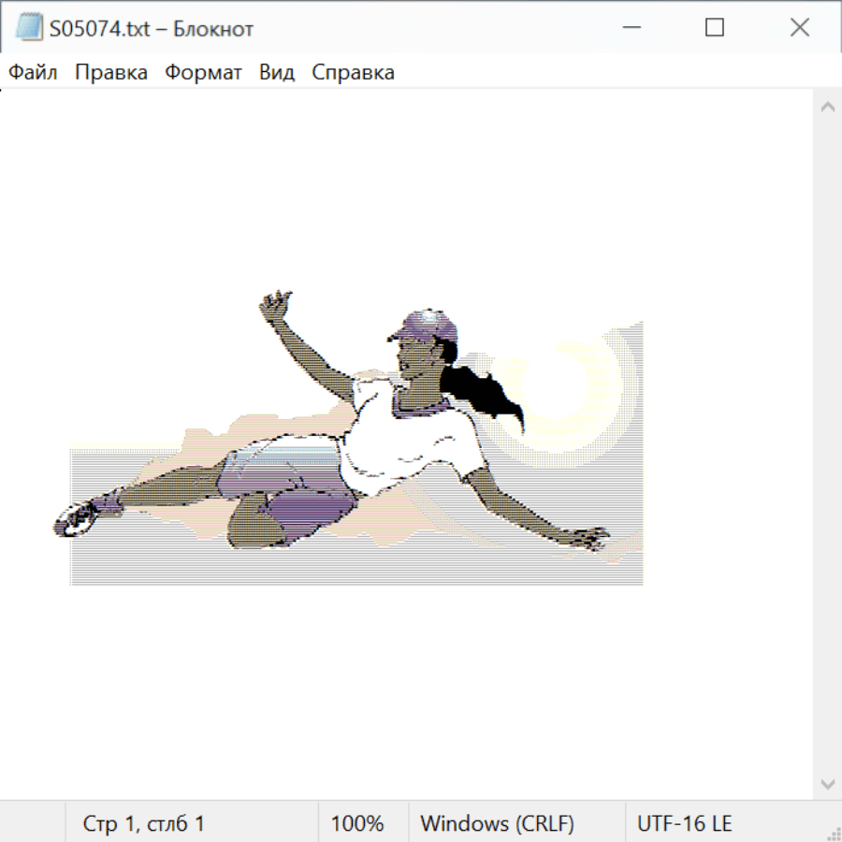Click the UTF-16 LE encoding indicator
Screen dimensions: 842x842
pyautogui.click(x=684, y=823)
